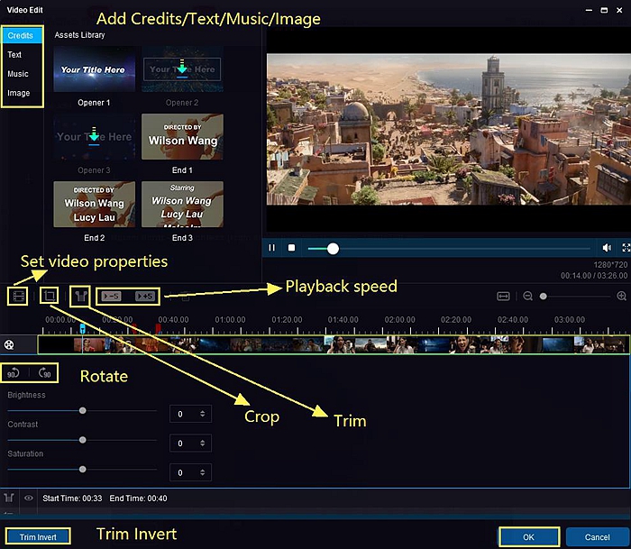Pause the video preview
Viewport: 631px width, 549px height.
[x=272, y=248]
